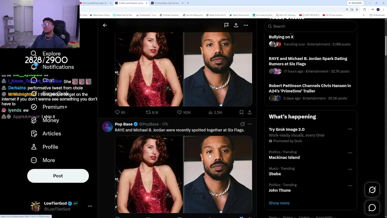Open options for the John Thune trend
Image resolution: width=387 pixels, height=218 pixels.
(350, 186)
